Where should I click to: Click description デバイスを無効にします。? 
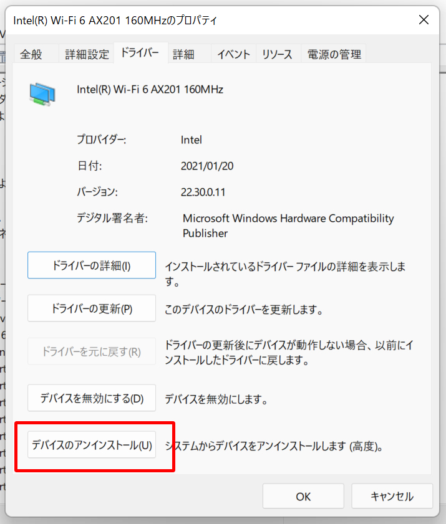click(x=216, y=399)
